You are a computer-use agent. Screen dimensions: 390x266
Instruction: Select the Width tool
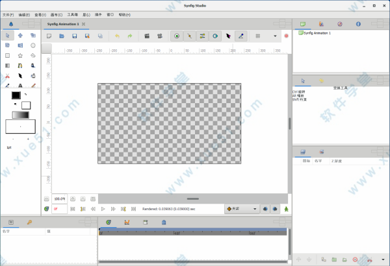pos(20,76)
